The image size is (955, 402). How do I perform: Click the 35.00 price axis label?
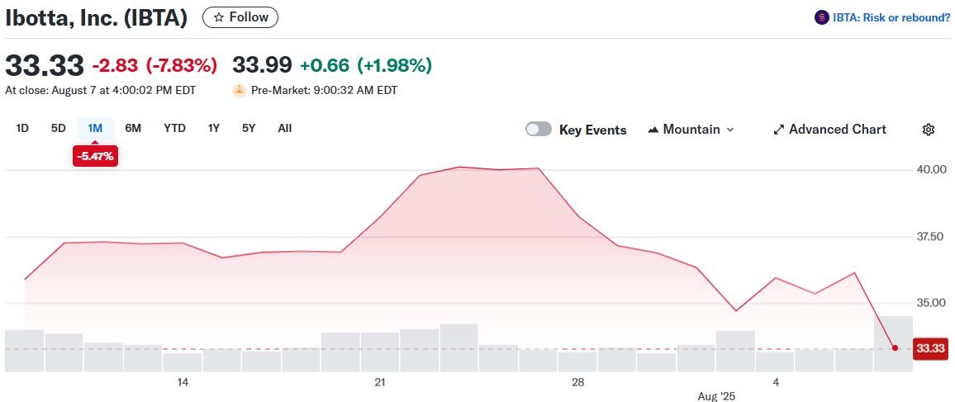click(x=933, y=303)
